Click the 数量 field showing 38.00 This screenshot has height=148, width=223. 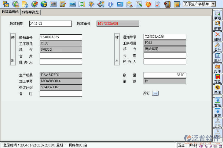[x=165, y=75]
